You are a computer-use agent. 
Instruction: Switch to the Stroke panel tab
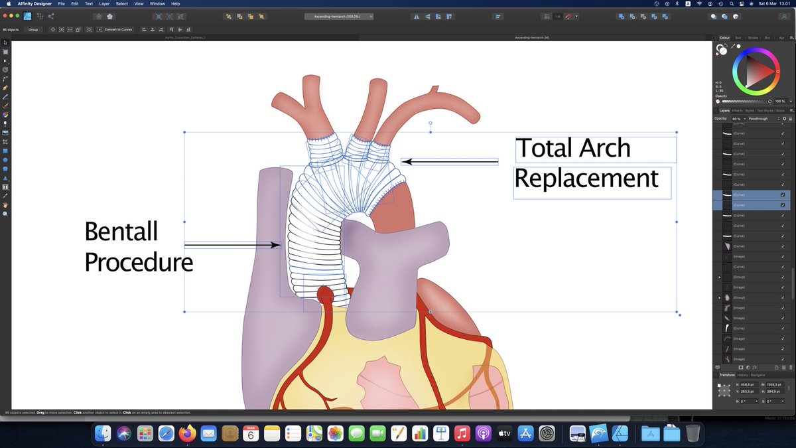[x=753, y=38]
